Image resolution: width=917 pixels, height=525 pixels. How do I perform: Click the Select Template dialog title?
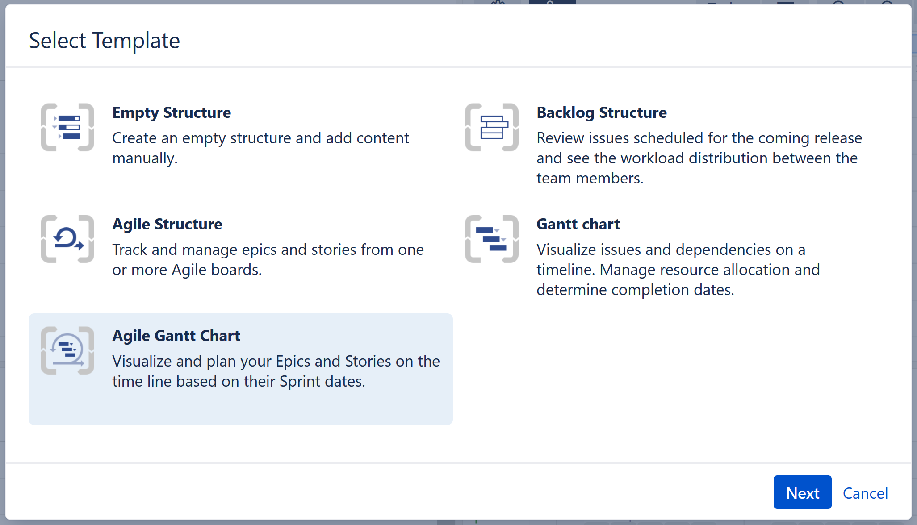104,40
